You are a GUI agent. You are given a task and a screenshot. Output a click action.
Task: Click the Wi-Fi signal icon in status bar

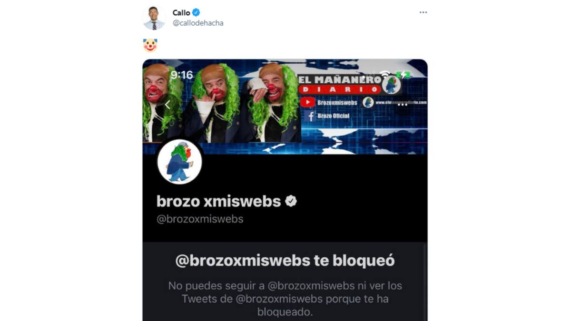pyautogui.click(x=385, y=75)
